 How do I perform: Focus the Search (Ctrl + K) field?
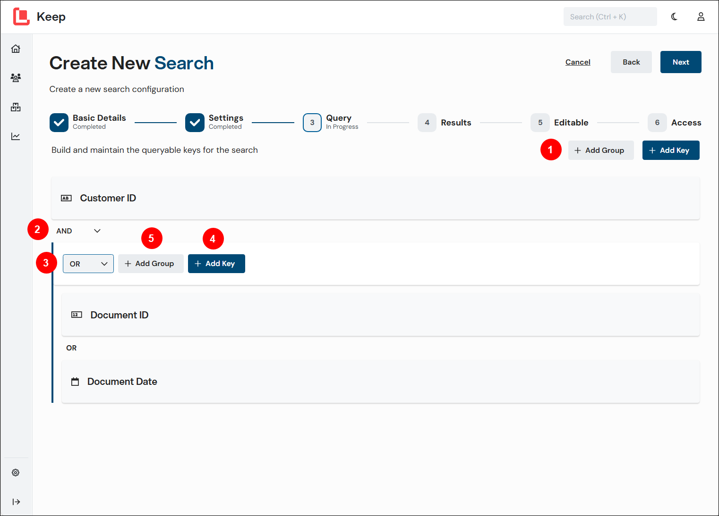(610, 17)
